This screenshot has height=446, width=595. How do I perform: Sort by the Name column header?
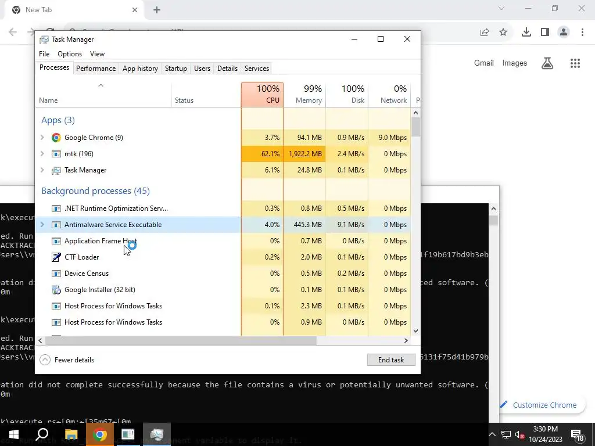(x=103, y=95)
